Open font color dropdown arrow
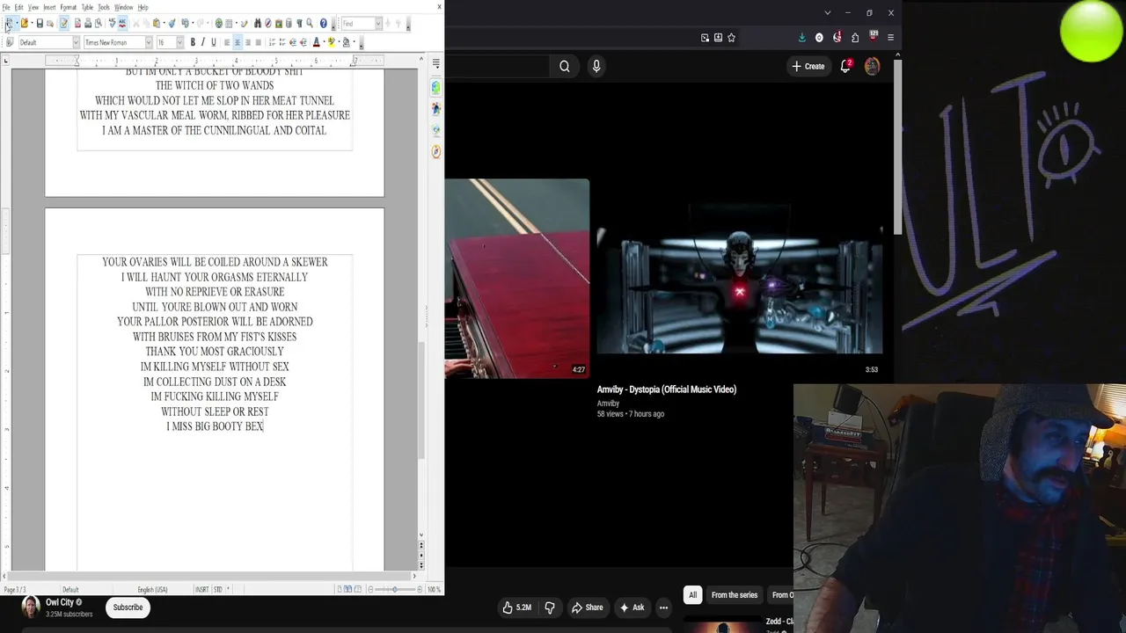 (x=325, y=42)
